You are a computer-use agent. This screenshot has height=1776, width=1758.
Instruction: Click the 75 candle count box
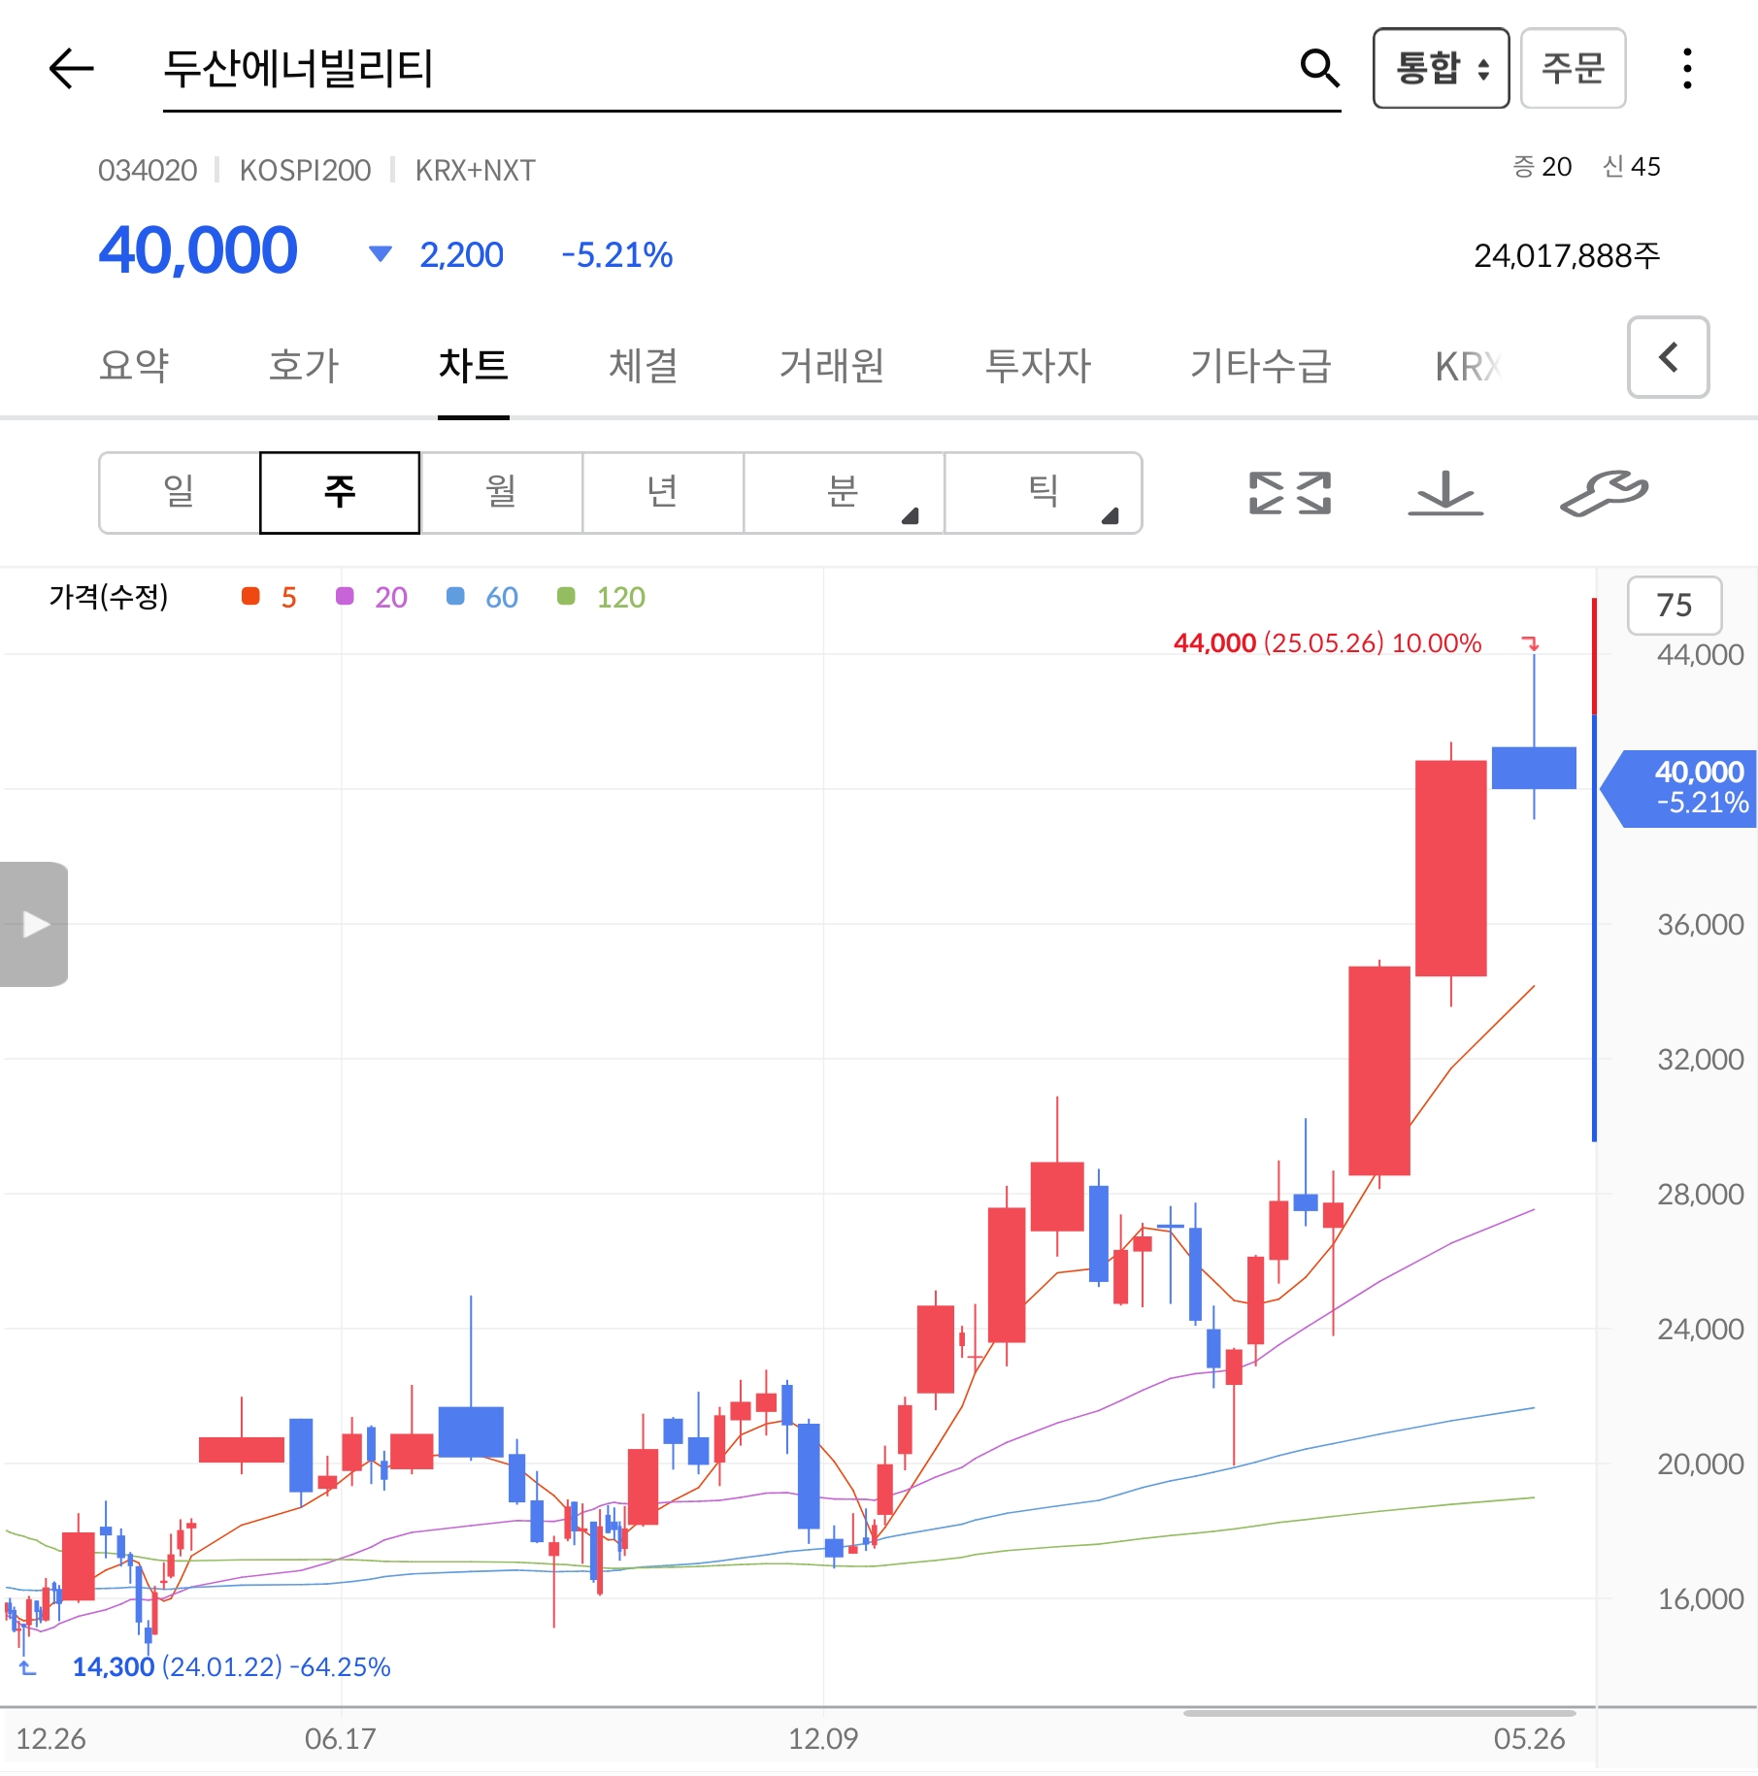[x=1675, y=605]
